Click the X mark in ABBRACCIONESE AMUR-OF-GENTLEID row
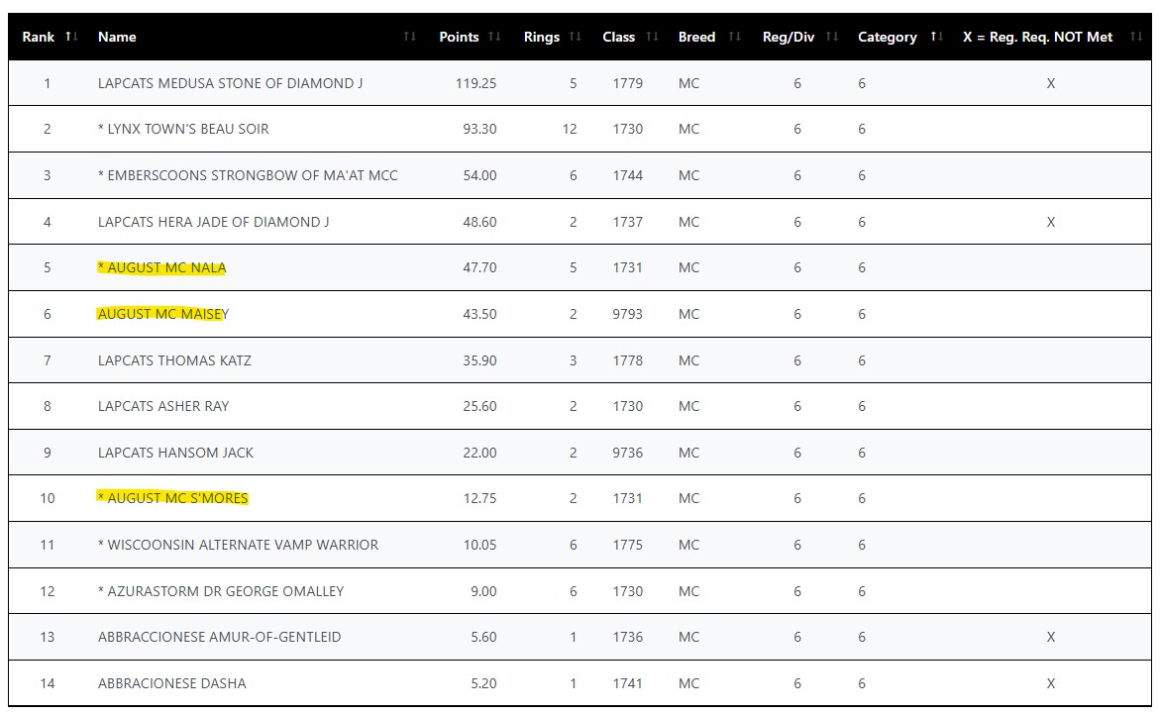The height and width of the screenshot is (715, 1159). click(1051, 637)
